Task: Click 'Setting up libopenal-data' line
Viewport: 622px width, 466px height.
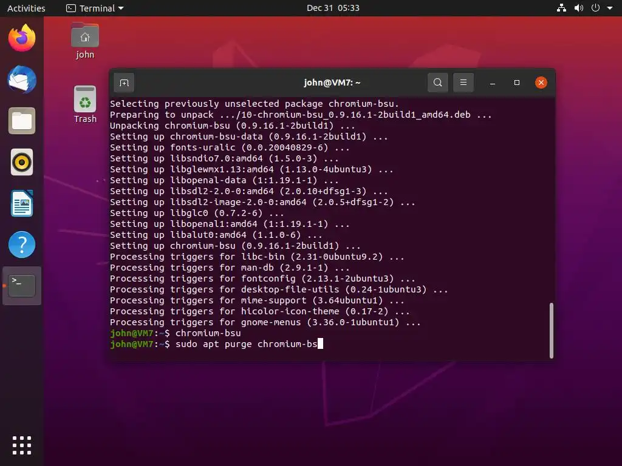Action: (x=224, y=180)
